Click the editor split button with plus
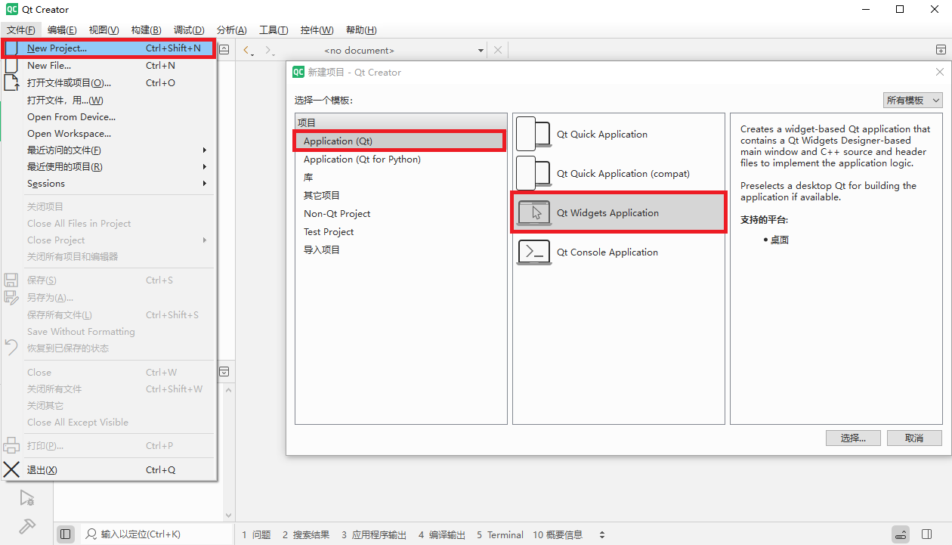952x545 pixels. click(x=941, y=50)
